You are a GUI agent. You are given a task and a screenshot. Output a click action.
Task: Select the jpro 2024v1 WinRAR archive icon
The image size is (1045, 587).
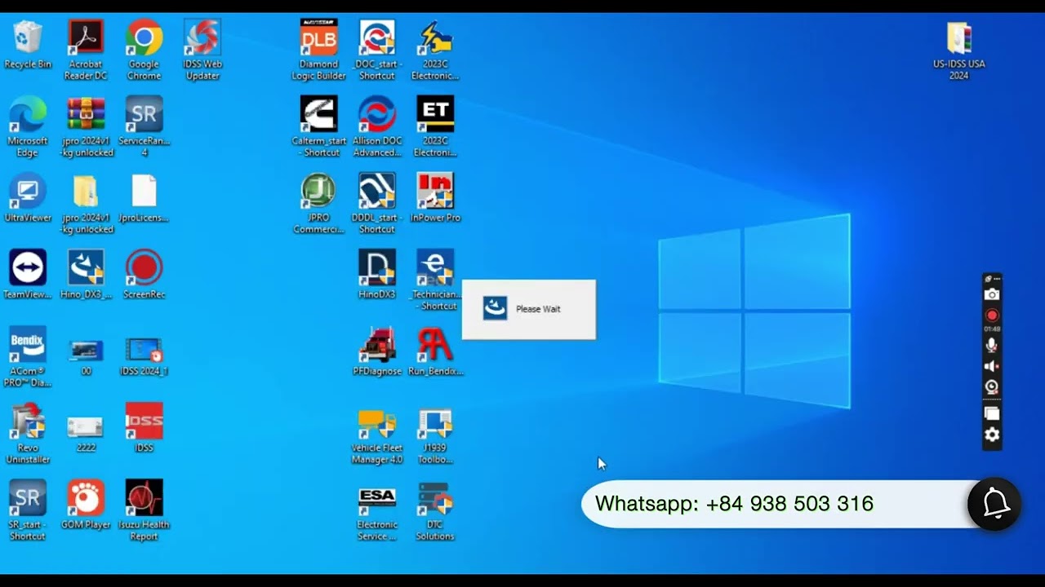tap(86, 127)
